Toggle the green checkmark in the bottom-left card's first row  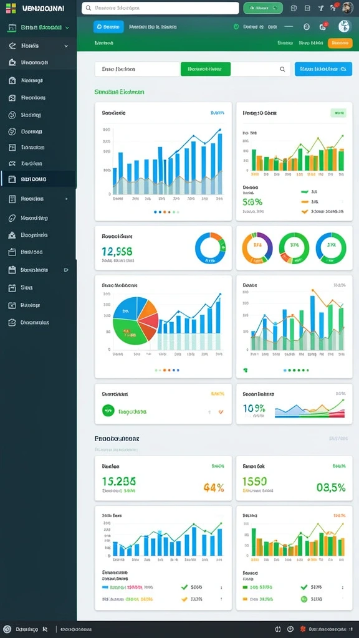tap(184, 587)
